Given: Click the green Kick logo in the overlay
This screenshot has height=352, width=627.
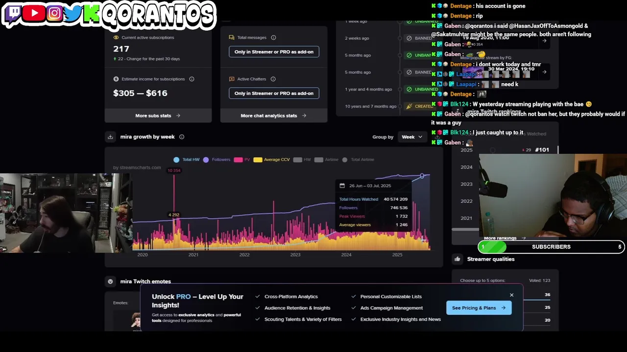Looking at the screenshot, I should (91, 14).
